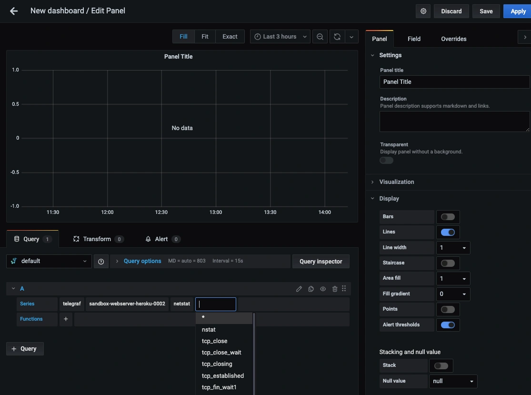Image resolution: width=531 pixels, height=395 pixels.
Task: Click the sandbox-webserver-heroku-0002 segment
Action: pyautogui.click(x=127, y=304)
